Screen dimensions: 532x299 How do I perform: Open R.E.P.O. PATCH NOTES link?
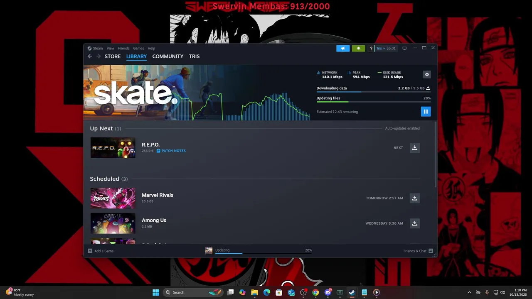pos(174,151)
